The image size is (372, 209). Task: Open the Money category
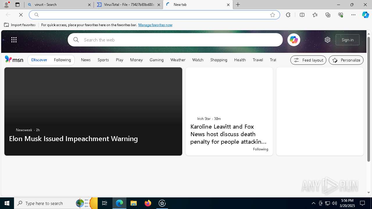pyautogui.click(x=136, y=60)
